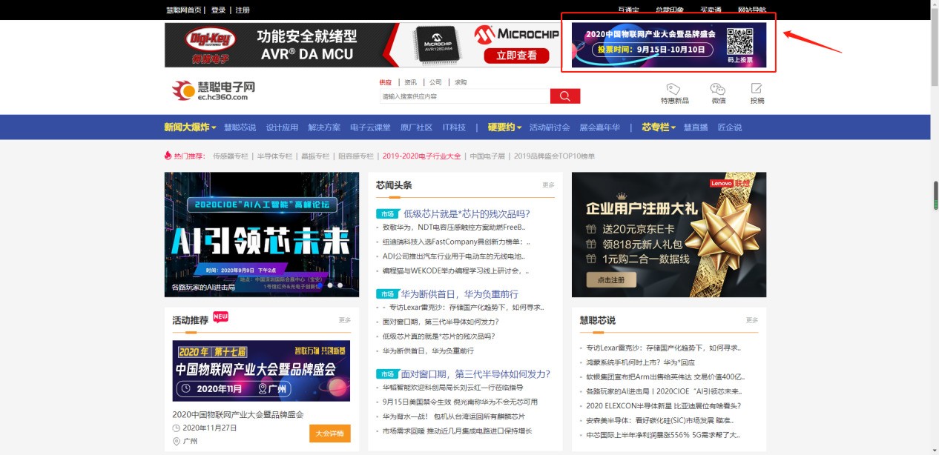Open the 投稿 submission icon
Viewport: 939px width, 455px height.
(757, 89)
